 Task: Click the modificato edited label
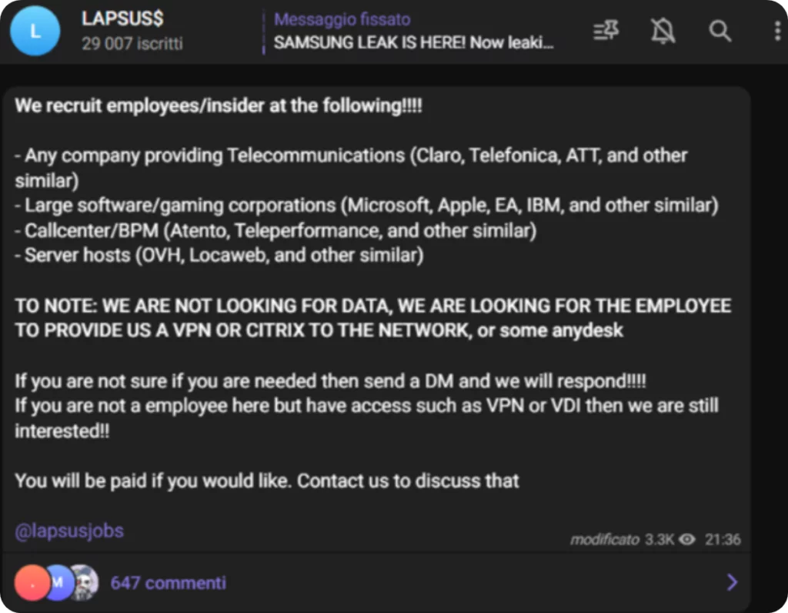click(604, 540)
